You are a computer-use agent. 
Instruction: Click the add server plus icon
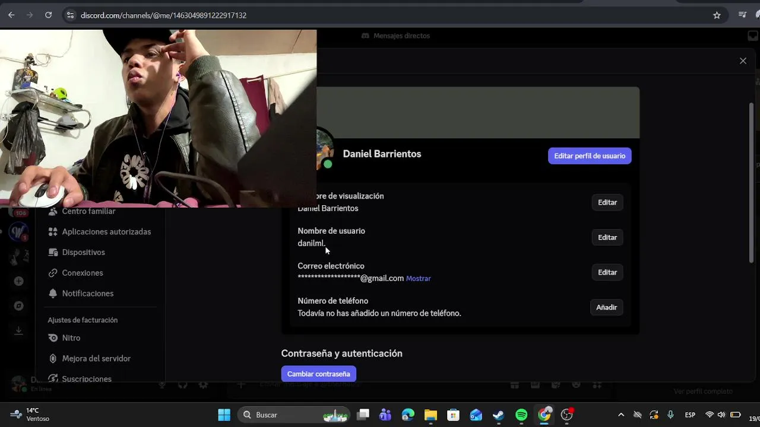click(x=18, y=281)
